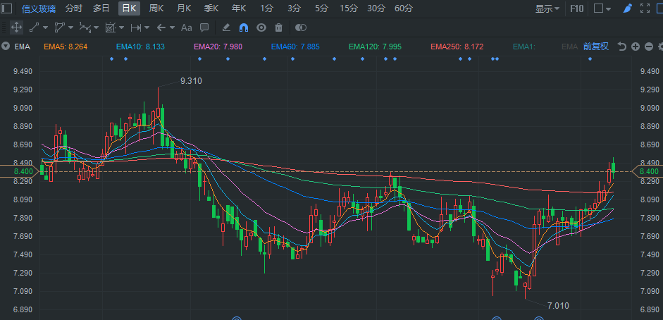Viewport: 663px width, 320px height.
Task: Switch to 60分 minute chart tab
Action: (x=404, y=8)
